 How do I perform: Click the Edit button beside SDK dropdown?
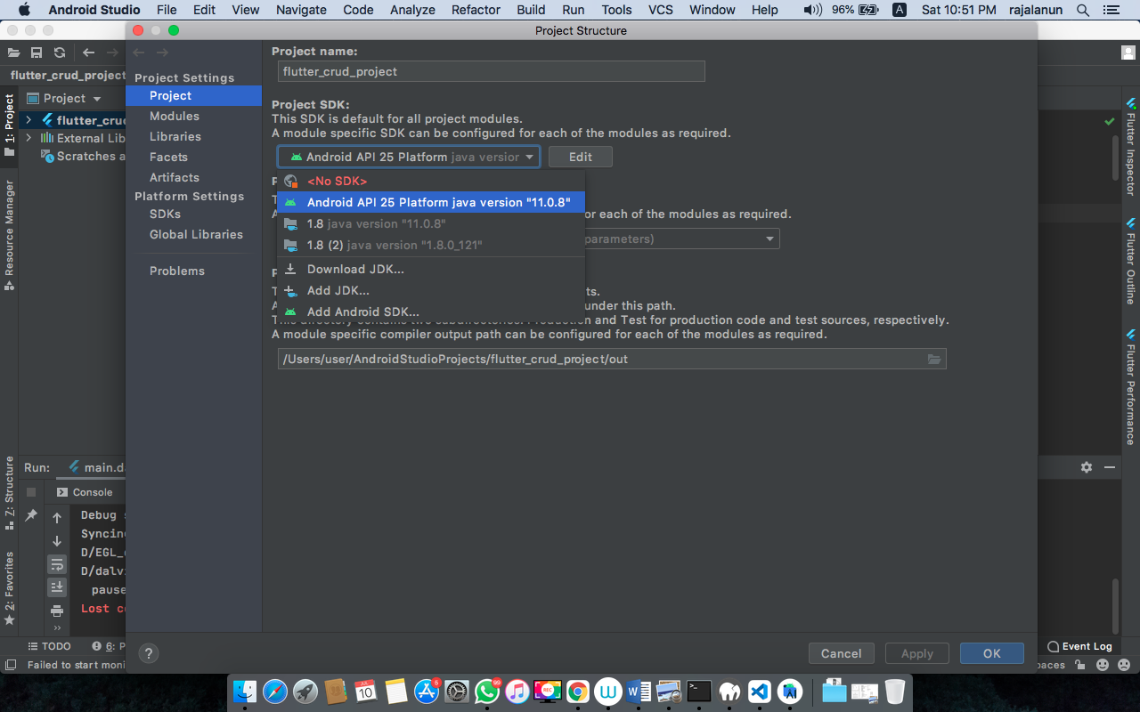tap(581, 157)
